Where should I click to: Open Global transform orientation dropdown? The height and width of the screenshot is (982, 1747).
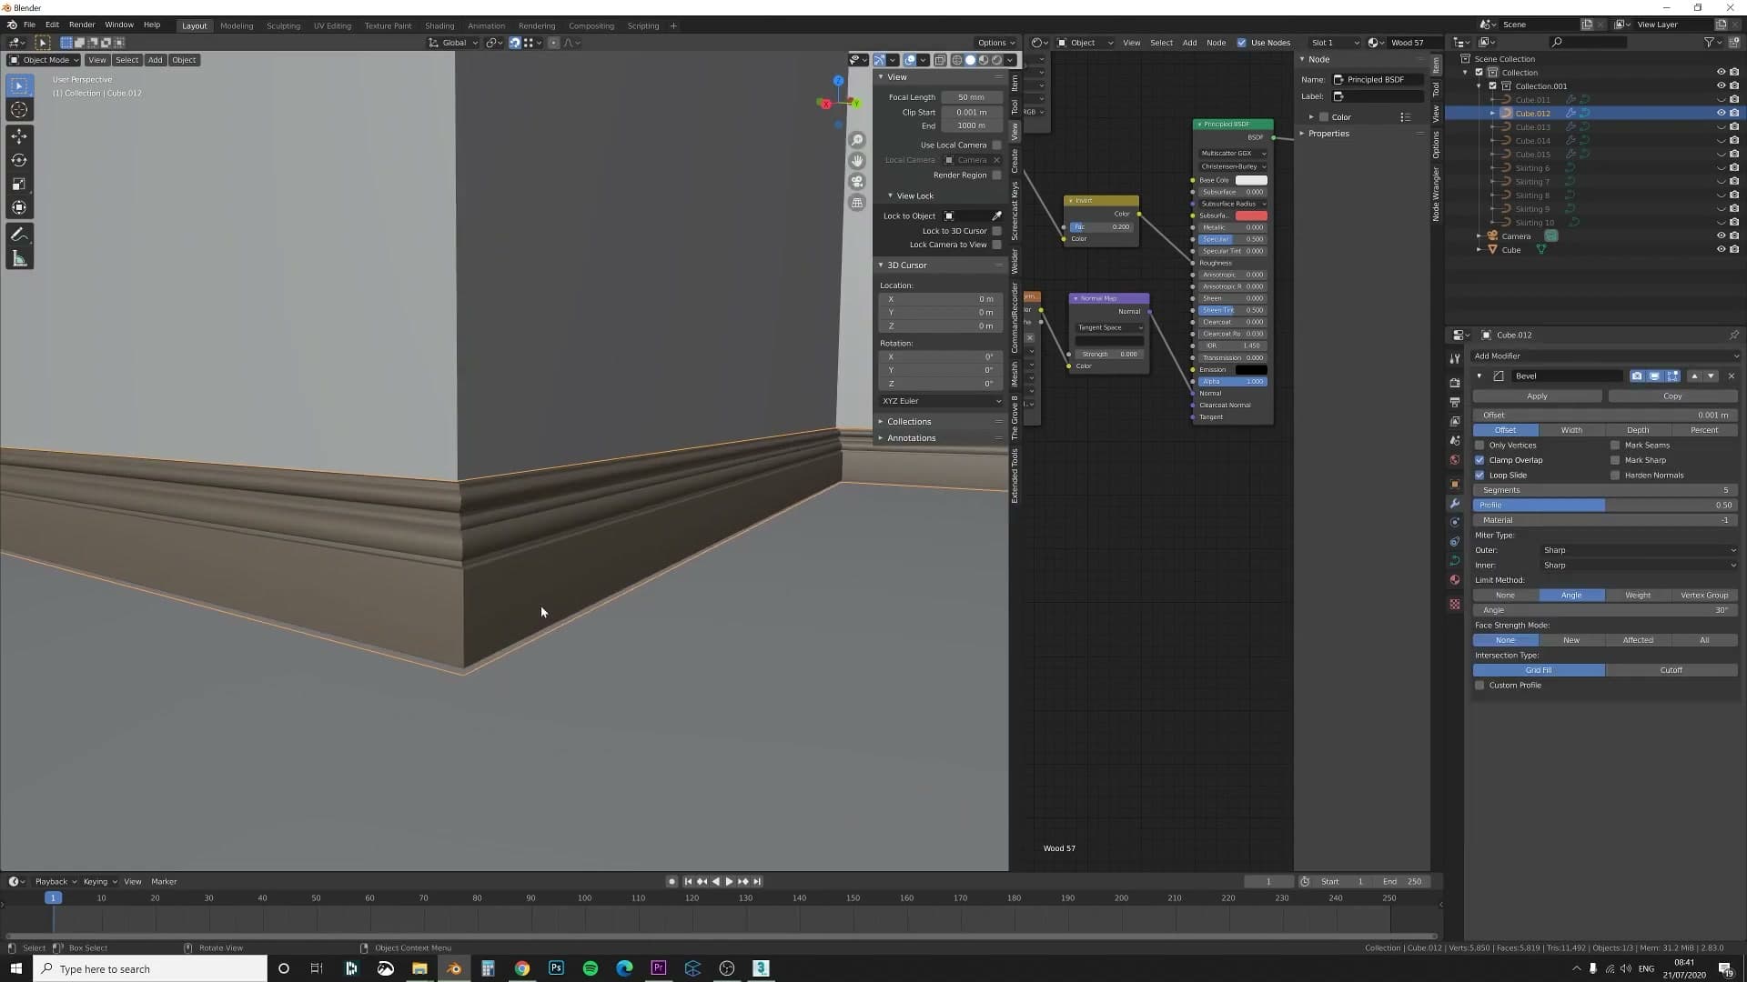(453, 43)
